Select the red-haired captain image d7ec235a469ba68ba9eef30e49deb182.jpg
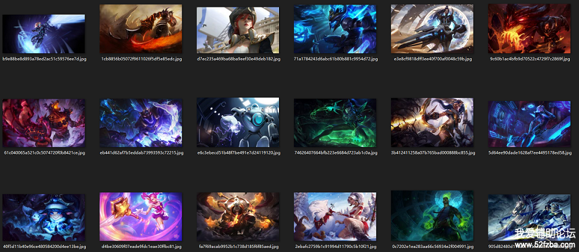The image size is (579, 252). (238, 30)
